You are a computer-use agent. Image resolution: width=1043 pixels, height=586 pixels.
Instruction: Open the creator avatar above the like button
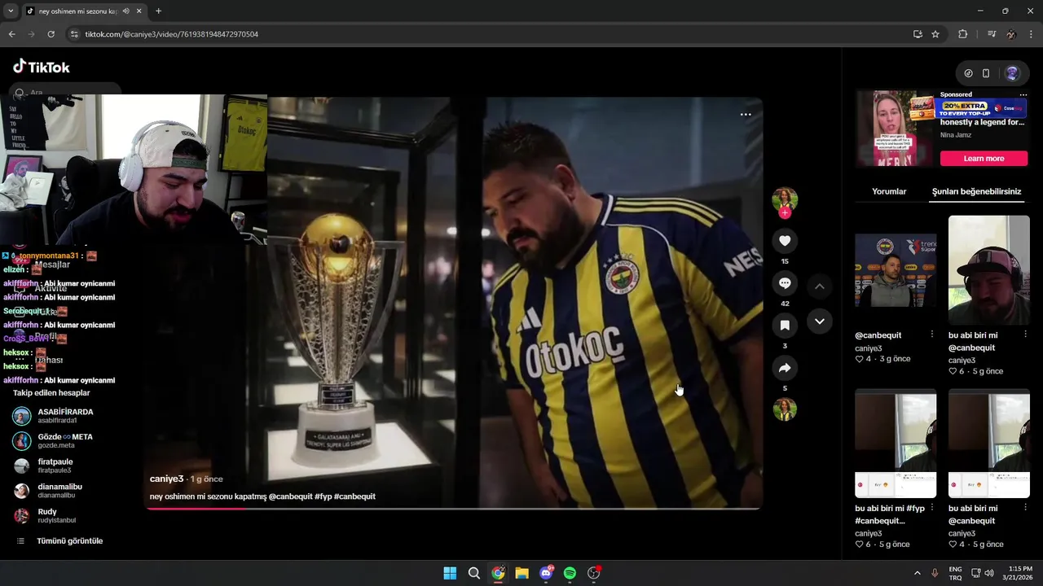click(x=785, y=199)
